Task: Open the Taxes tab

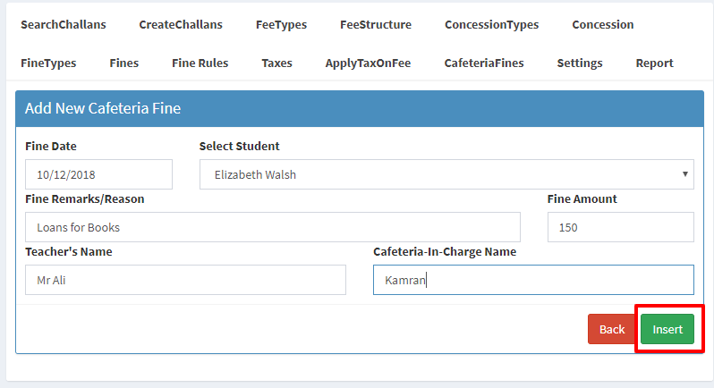Action: 276,63
